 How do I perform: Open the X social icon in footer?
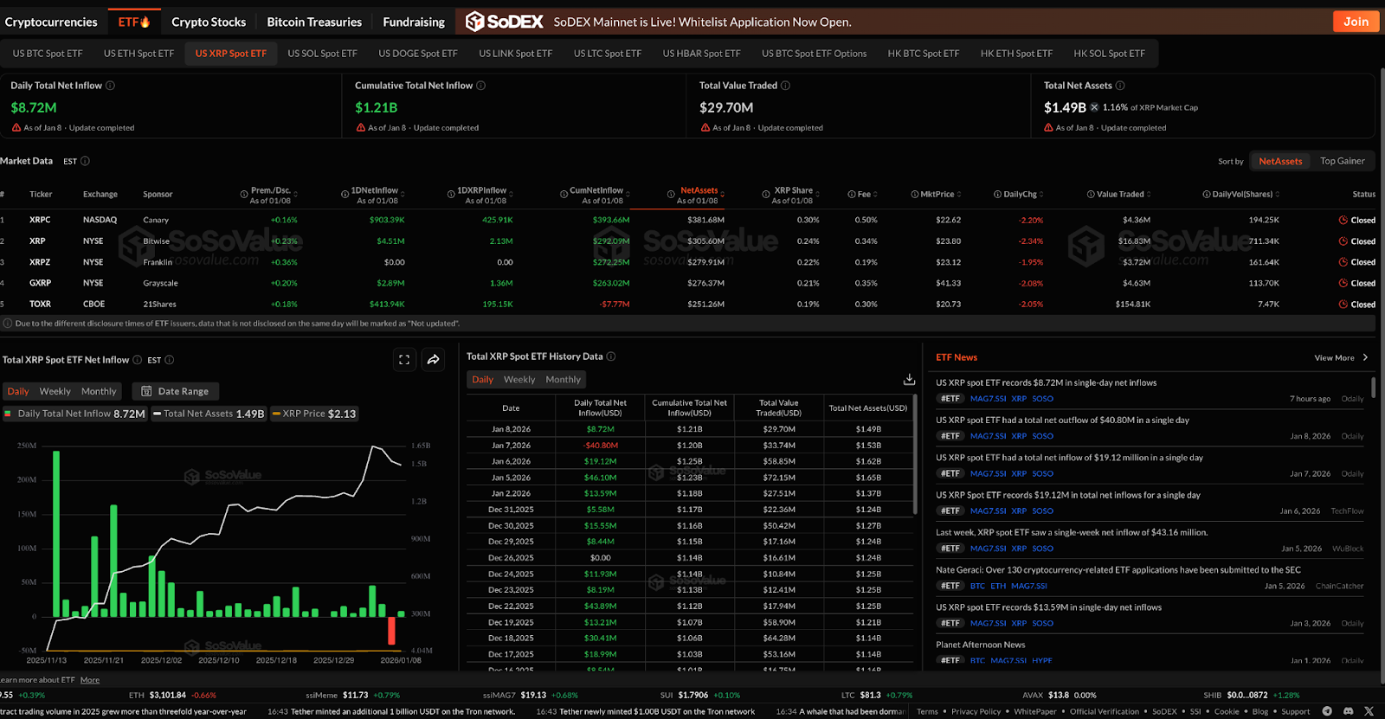point(1369,711)
